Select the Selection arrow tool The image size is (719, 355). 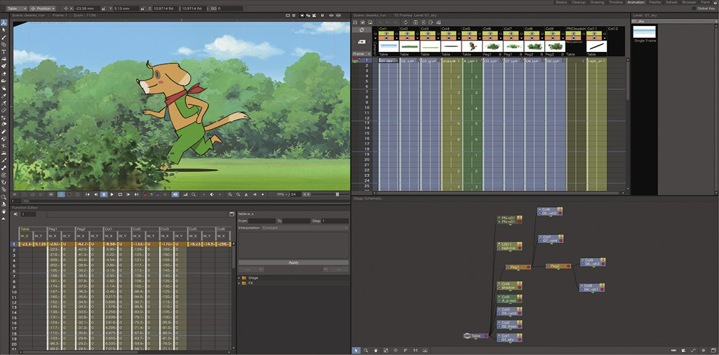click(4, 29)
